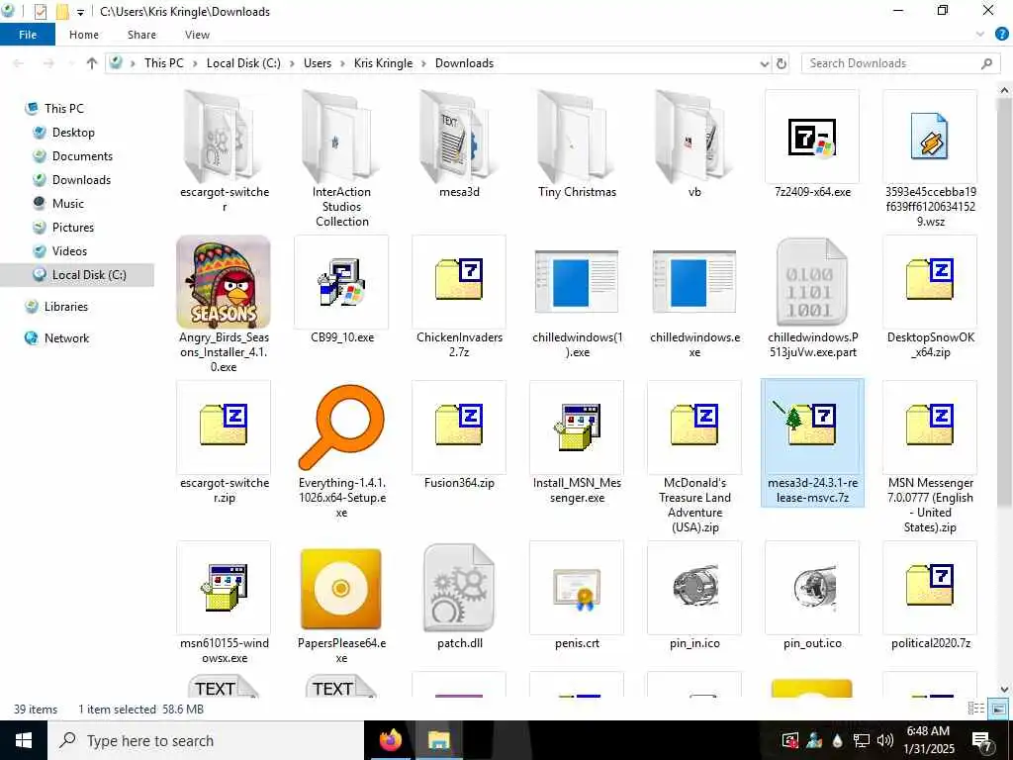The image size is (1013, 760).
Task: Select the Fusion364.zip archive
Action: 459,435
